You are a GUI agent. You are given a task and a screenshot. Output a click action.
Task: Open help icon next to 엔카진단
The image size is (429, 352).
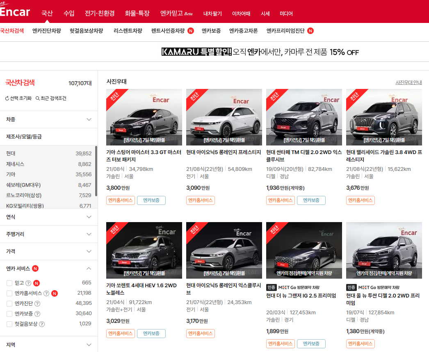click(x=37, y=304)
